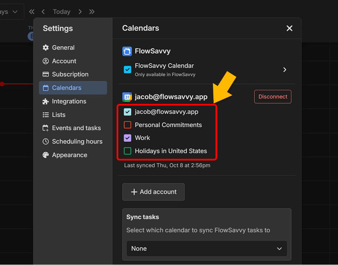Click the FlowSavvy Calendar label
This screenshot has height=265, width=338.
tap(164, 66)
